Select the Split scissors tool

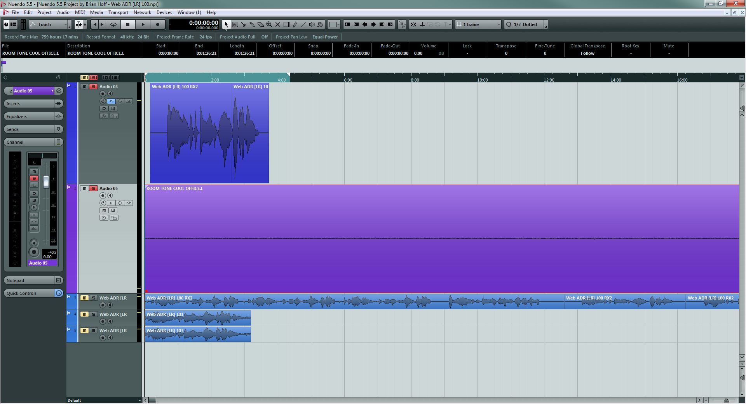click(244, 24)
